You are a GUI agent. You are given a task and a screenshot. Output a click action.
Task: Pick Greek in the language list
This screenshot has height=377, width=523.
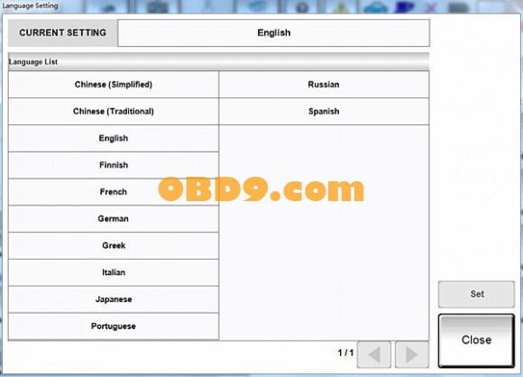(x=114, y=246)
